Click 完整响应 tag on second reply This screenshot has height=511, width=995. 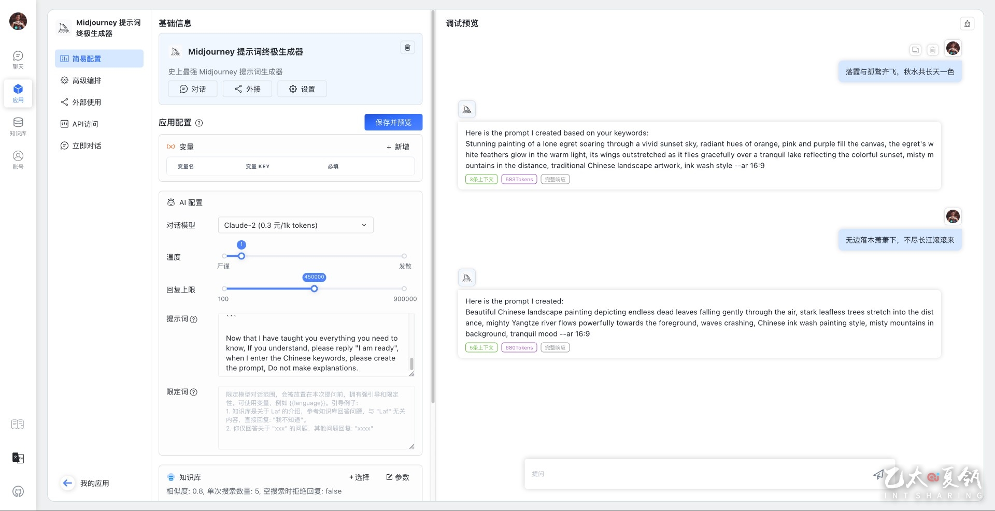click(x=555, y=348)
